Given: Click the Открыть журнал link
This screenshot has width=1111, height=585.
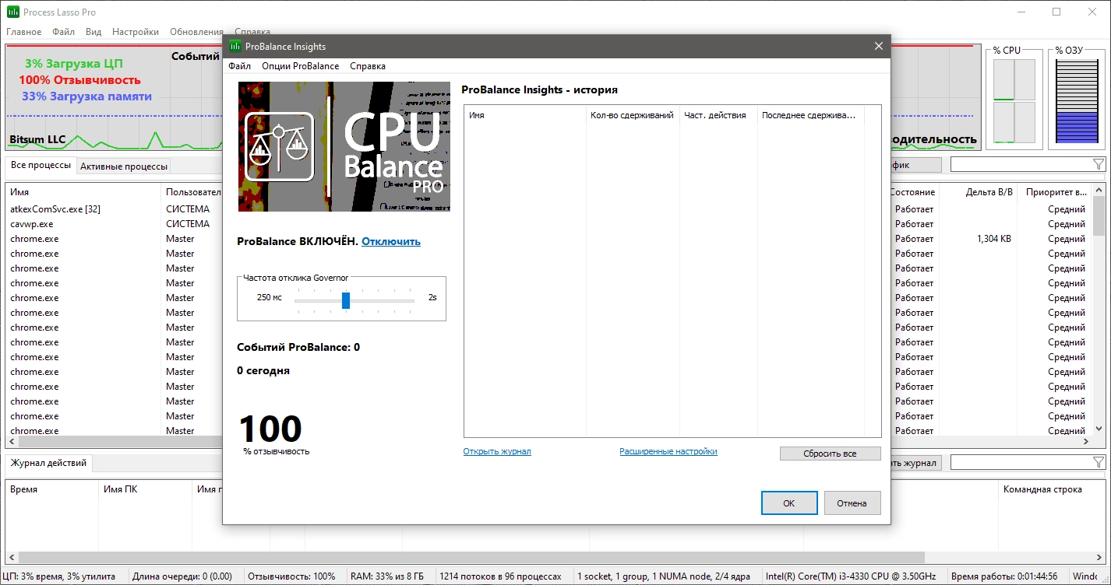Looking at the screenshot, I should (x=497, y=451).
